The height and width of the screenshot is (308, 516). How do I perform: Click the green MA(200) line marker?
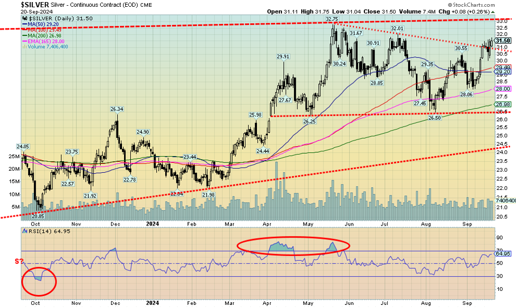point(24,35)
